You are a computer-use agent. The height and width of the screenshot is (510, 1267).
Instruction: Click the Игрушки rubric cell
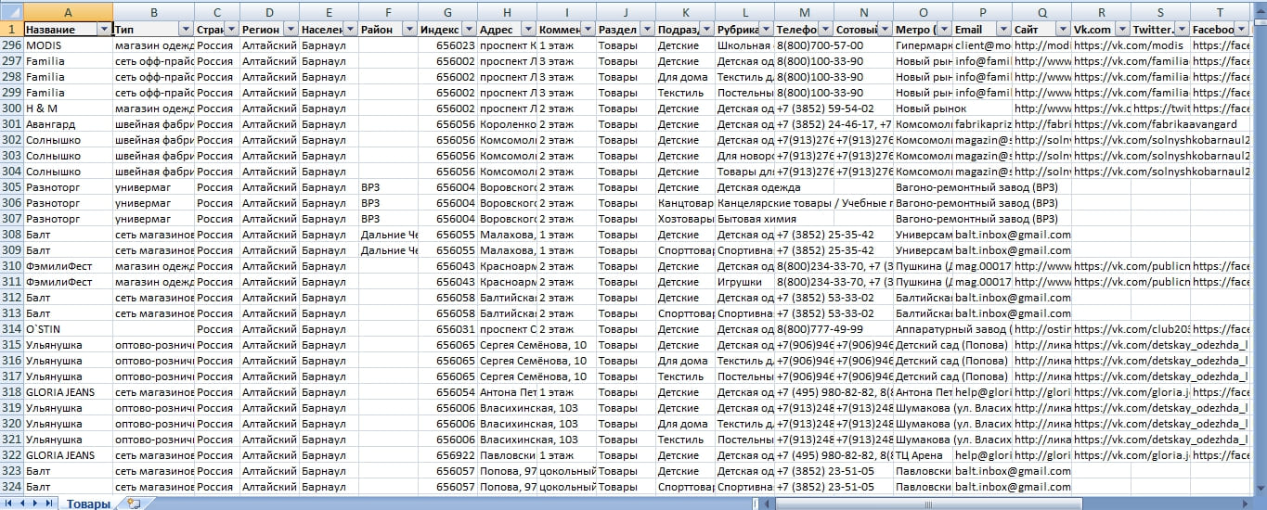tap(744, 282)
